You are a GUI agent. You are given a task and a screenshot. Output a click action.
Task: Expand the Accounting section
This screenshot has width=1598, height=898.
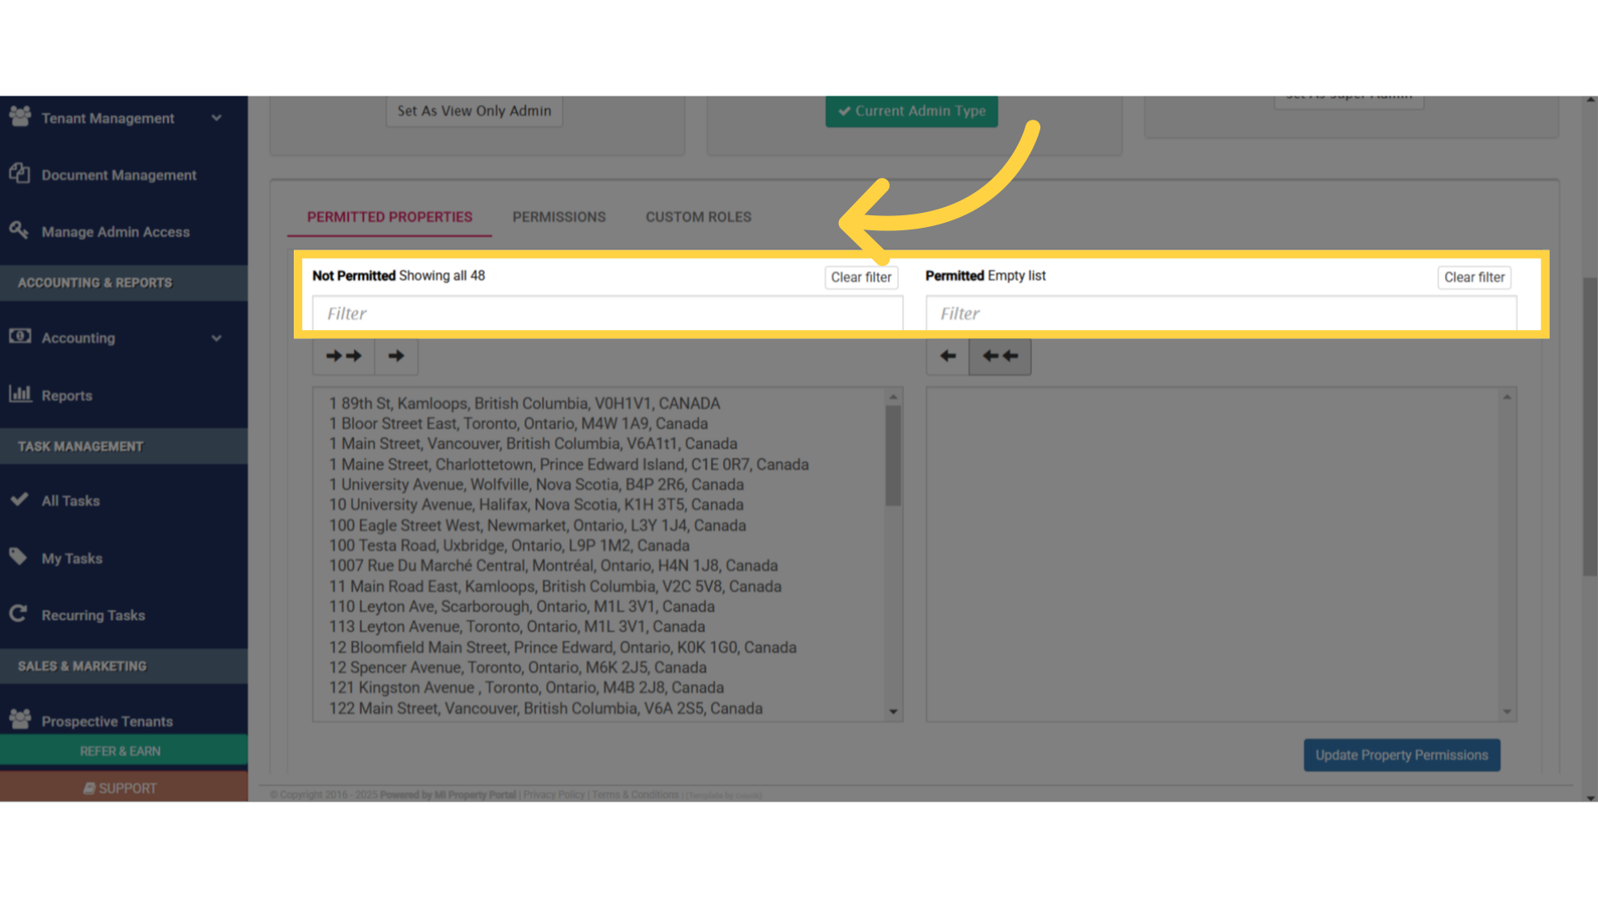tap(216, 338)
